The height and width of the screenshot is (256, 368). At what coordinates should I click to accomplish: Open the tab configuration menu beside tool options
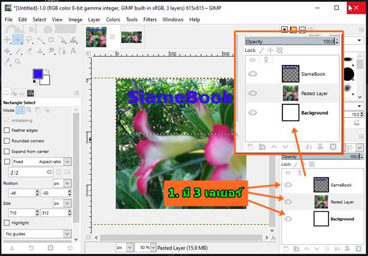coord(77,93)
